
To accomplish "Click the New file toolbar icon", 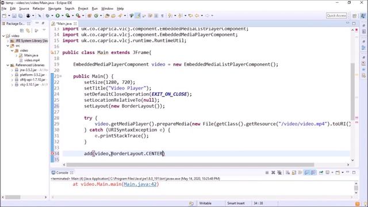I will click(4, 16).
